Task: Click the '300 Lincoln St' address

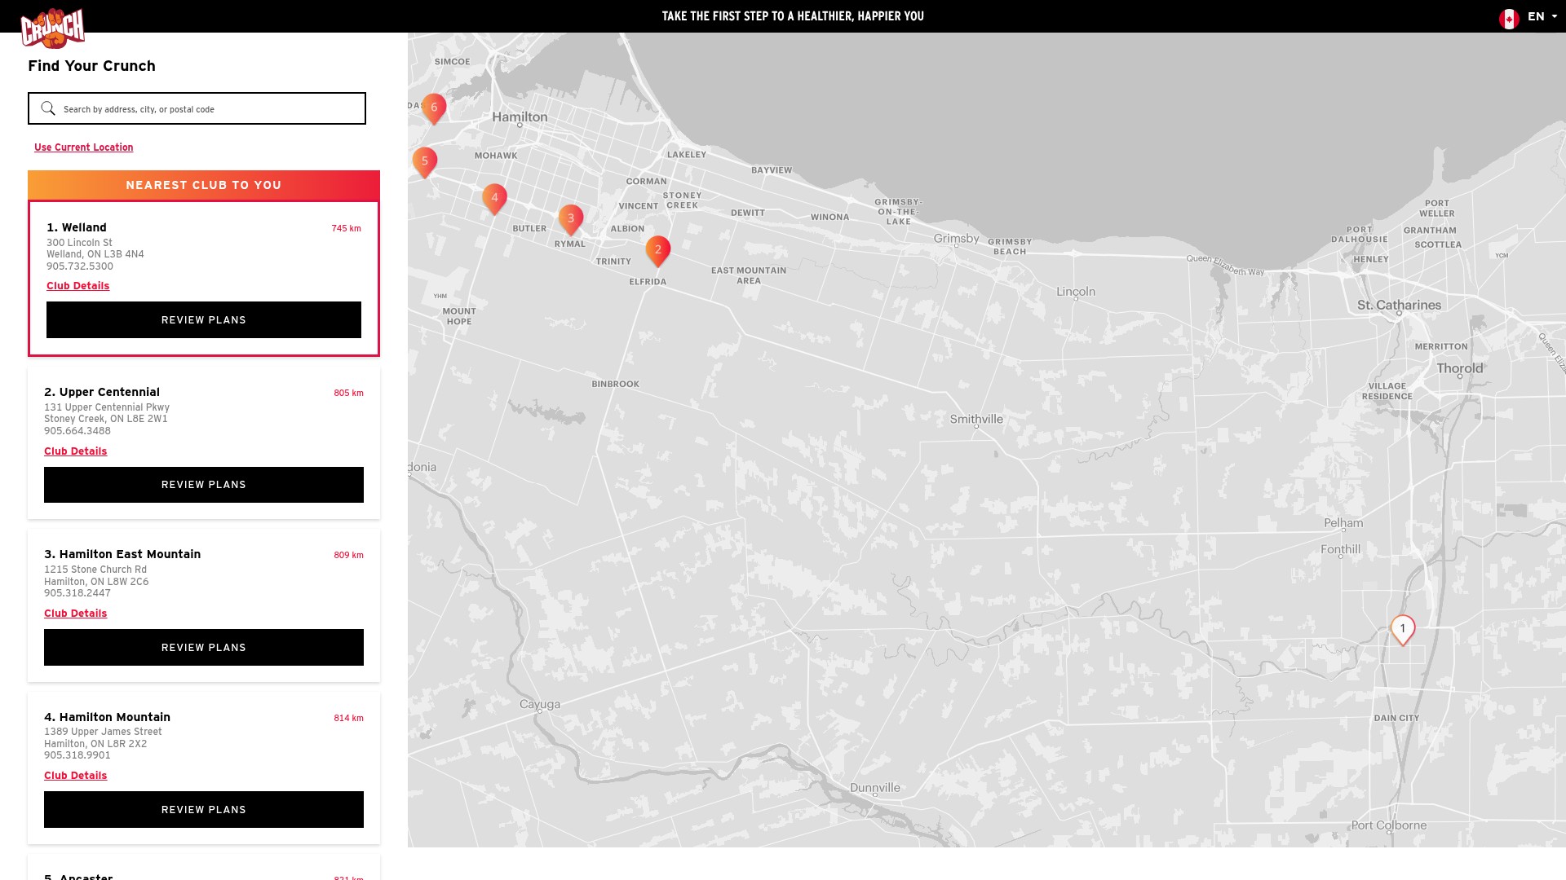Action: point(79,243)
